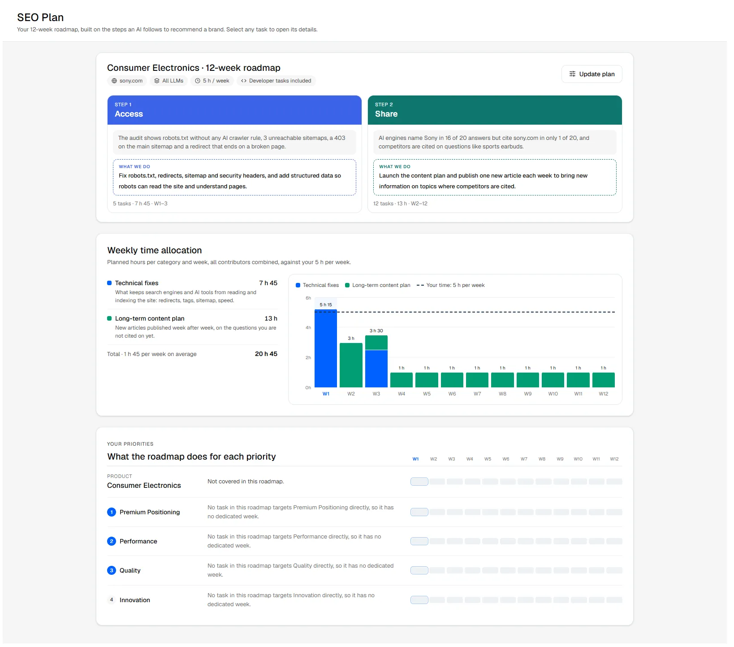Click W1 cell in Performance row
This screenshot has width=734, height=647.
(x=419, y=541)
